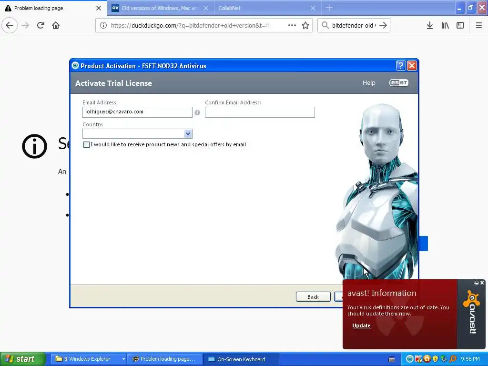This screenshot has height=366, width=488.
Task: Close the CollabNet tab
Action: (x=313, y=8)
